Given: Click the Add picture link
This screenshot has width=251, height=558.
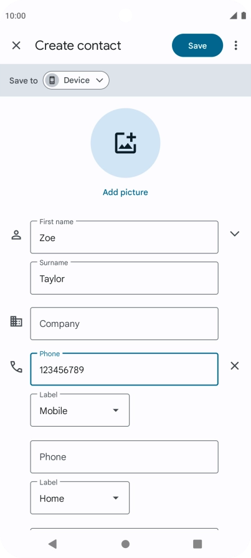Looking at the screenshot, I should coord(125,192).
